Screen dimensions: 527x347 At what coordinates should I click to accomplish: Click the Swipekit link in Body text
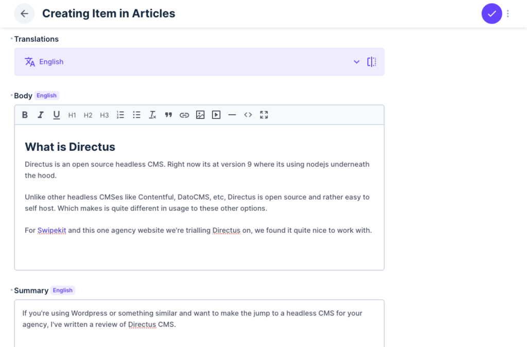click(x=51, y=230)
